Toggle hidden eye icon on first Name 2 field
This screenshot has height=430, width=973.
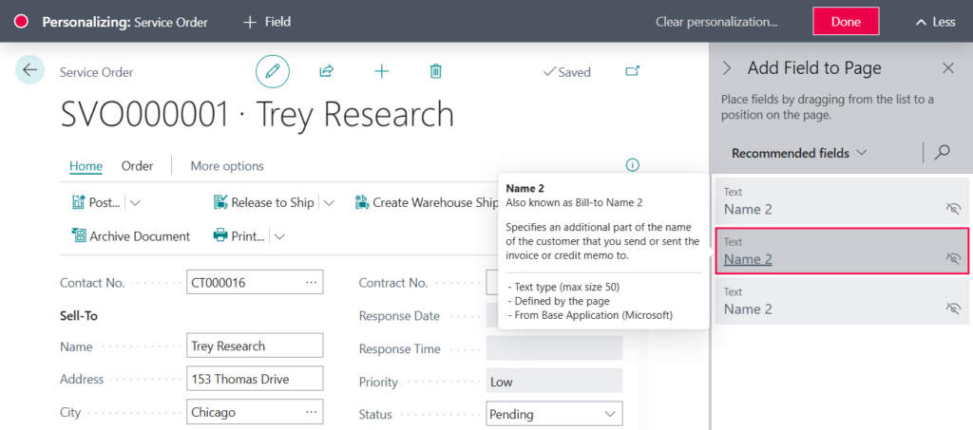click(953, 209)
